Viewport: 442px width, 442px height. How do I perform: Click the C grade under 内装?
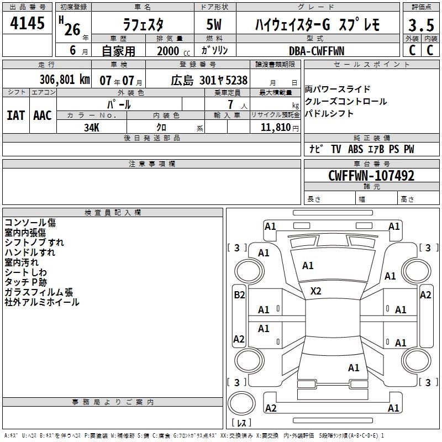click(430, 50)
